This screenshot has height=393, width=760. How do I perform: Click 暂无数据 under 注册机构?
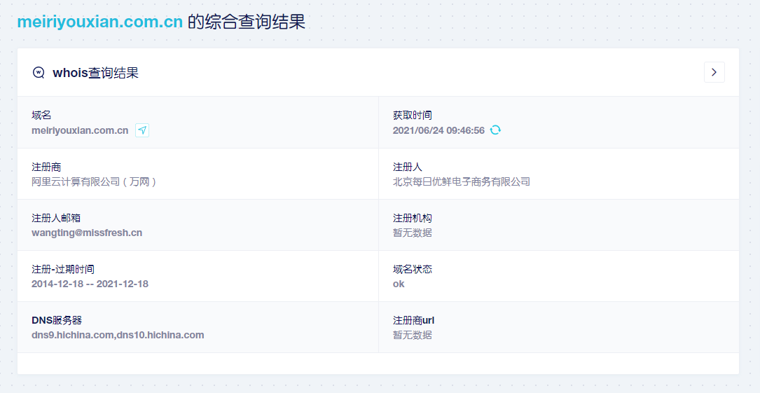412,233
